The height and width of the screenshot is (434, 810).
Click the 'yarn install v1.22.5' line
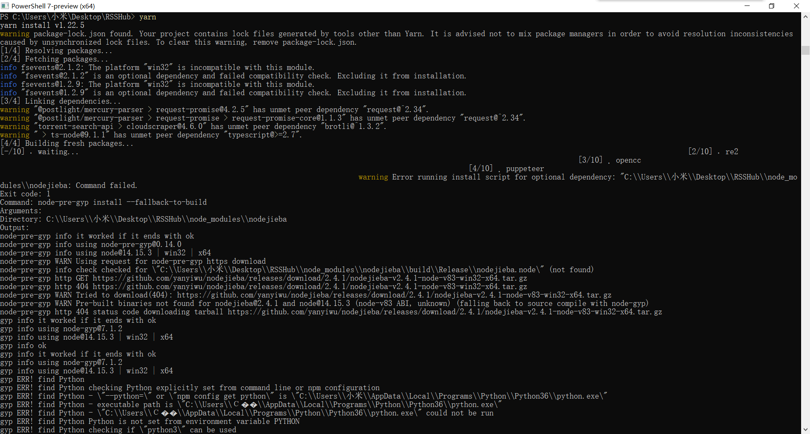(42, 25)
